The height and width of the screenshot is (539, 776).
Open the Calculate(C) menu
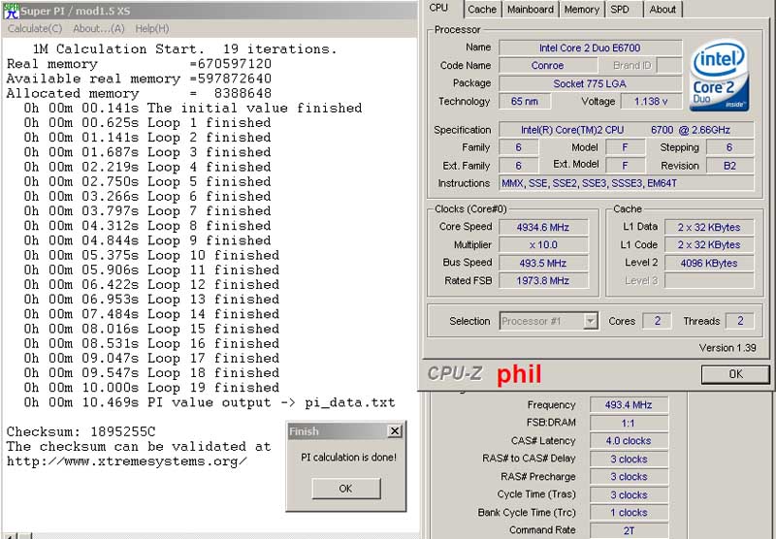pyautogui.click(x=35, y=29)
